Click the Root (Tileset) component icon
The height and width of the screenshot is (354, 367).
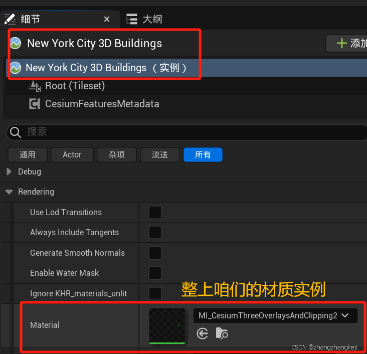35,86
